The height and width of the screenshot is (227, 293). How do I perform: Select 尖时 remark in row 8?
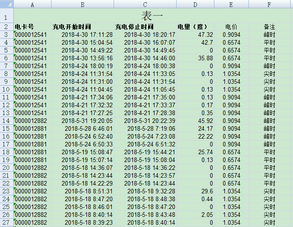269,74
